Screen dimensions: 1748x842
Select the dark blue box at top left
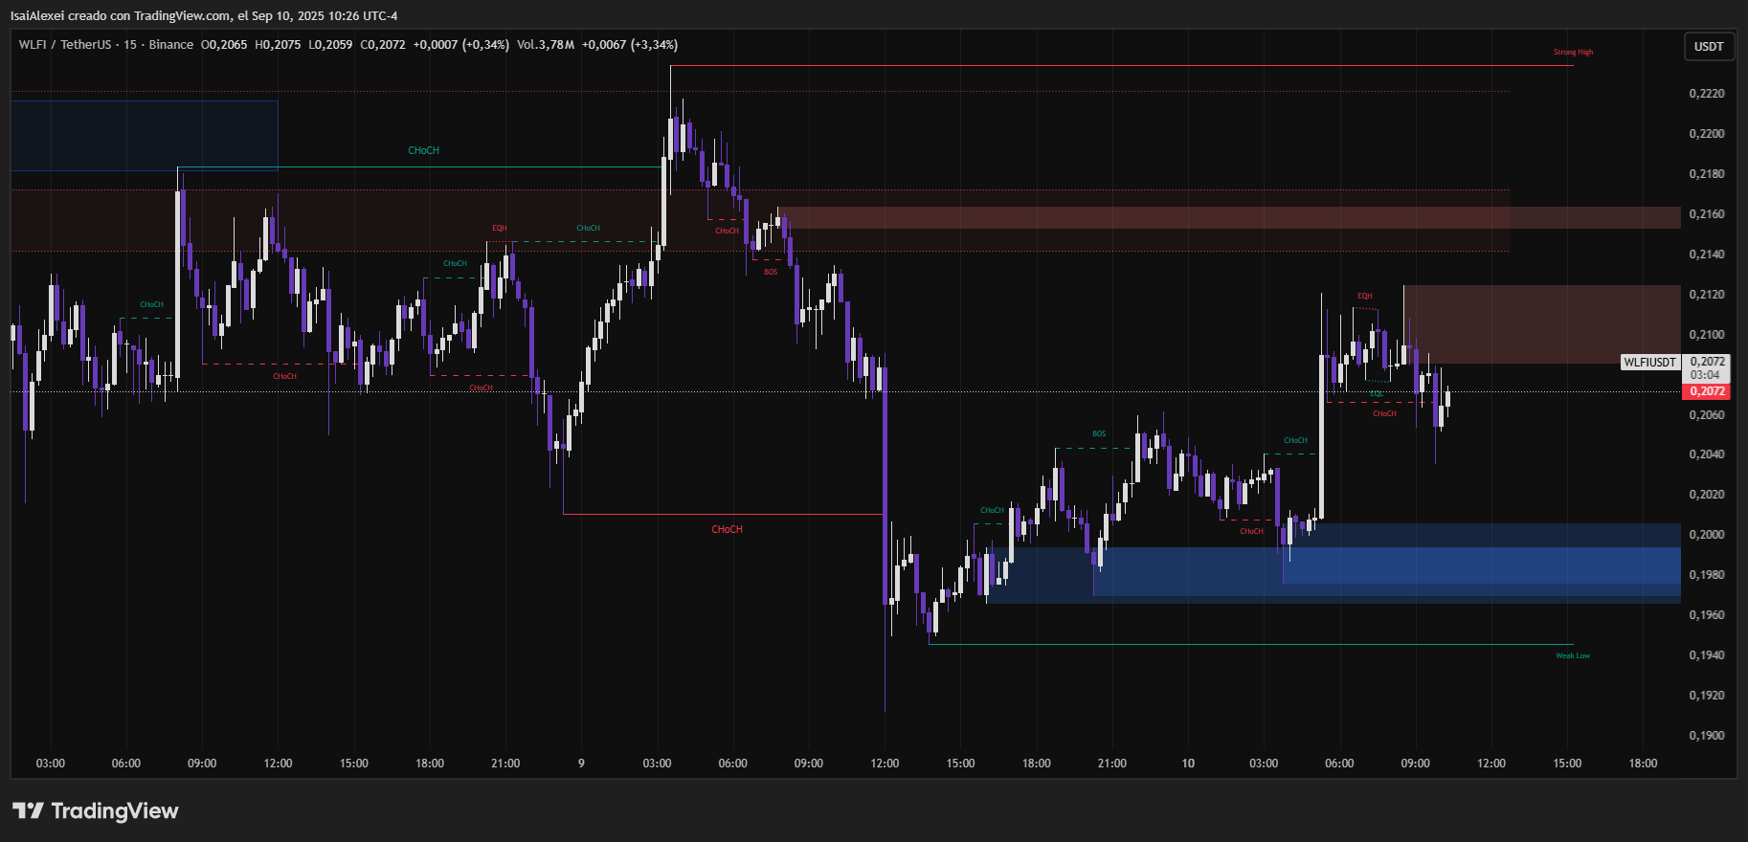tap(144, 135)
